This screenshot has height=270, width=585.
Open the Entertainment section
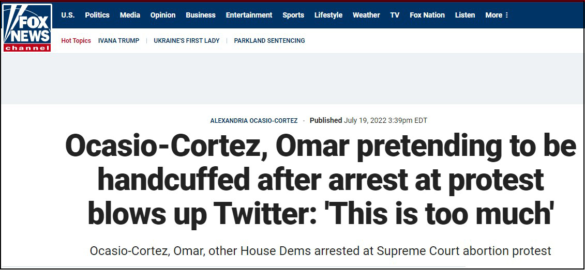[x=249, y=15]
